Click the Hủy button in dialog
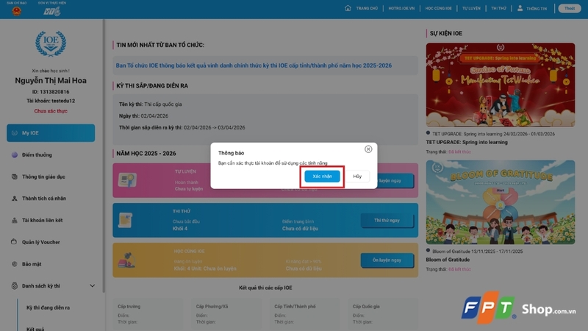Screen dimensions: 588x331 357,177
